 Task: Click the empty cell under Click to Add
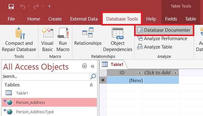161,80
